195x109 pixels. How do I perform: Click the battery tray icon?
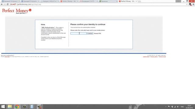pyautogui.click(x=172, y=107)
